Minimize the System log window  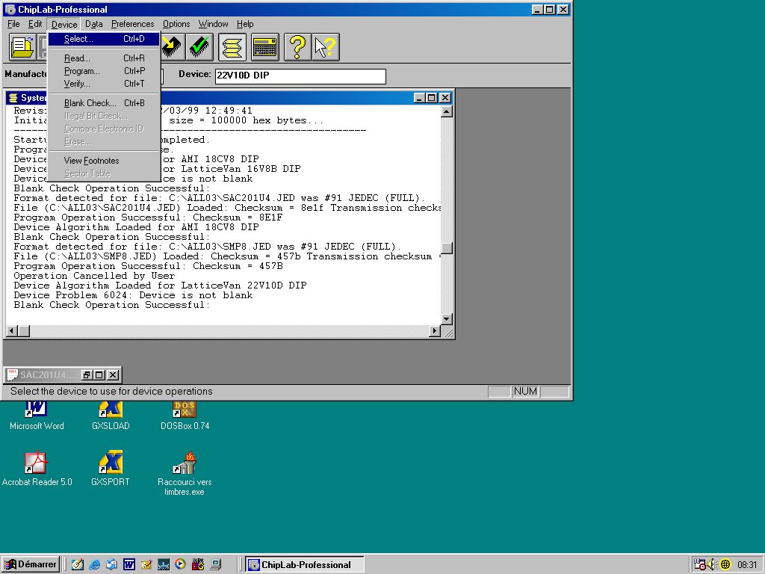click(x=419, y=98)
